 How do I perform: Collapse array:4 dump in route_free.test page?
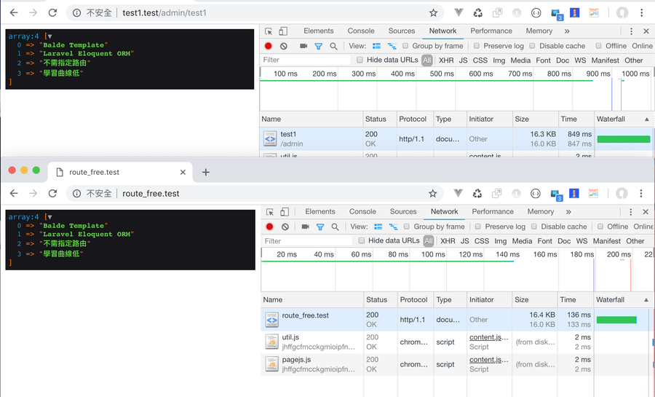tap(49, 217)
